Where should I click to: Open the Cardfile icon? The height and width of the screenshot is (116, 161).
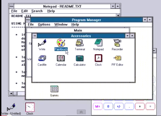[42, 58]
